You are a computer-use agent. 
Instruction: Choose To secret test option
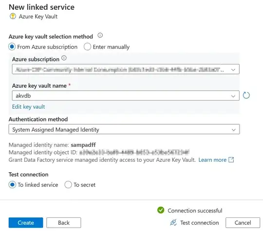68,185
